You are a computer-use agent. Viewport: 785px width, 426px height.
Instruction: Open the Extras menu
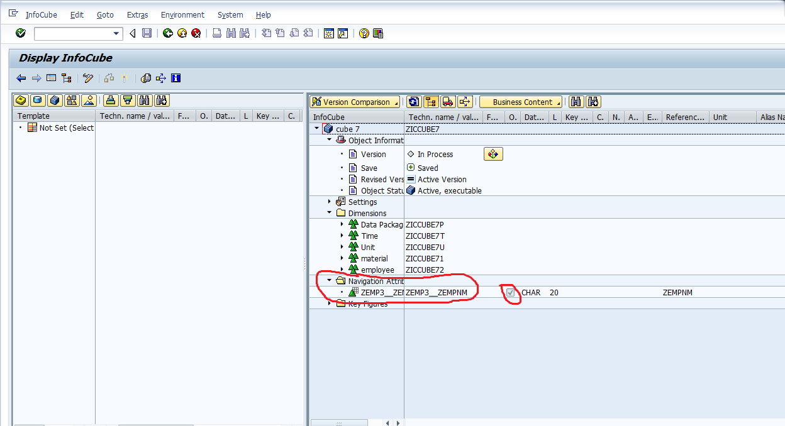137,14
